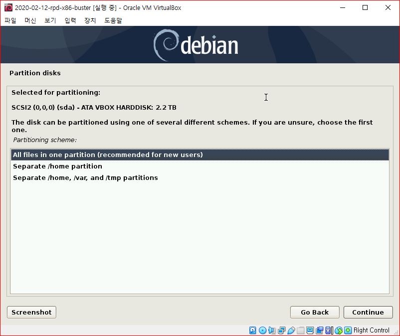Open the network adapters status icon
Image resolution: width=400 pixels, height=336 pixels.
point(280,330)
